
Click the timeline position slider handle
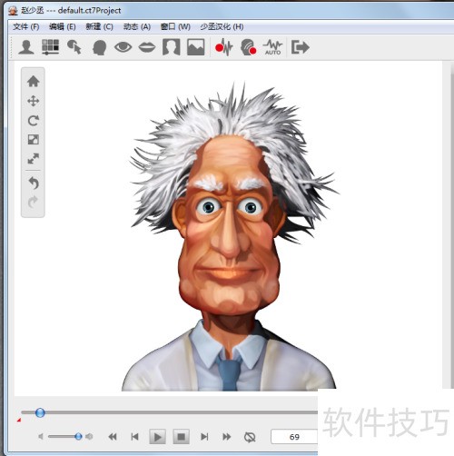click(x=40, y=412)
